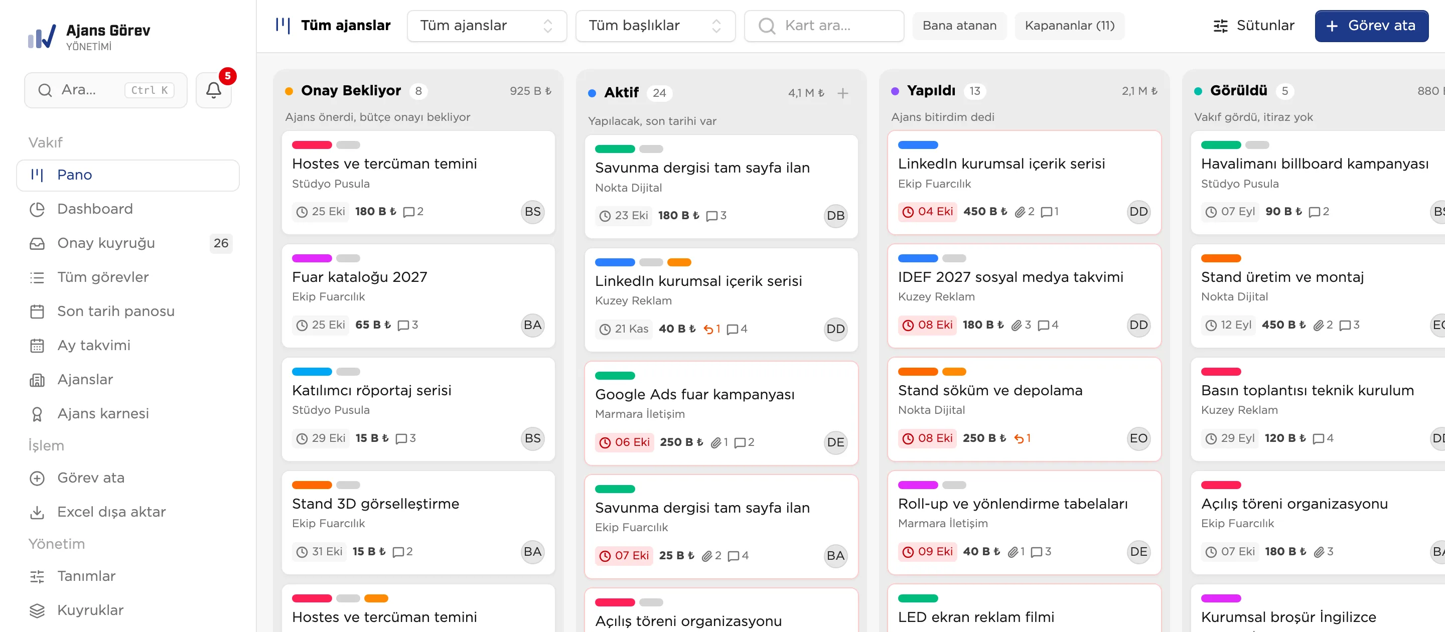Open the Pano menu item

click(x=128, y=175)
